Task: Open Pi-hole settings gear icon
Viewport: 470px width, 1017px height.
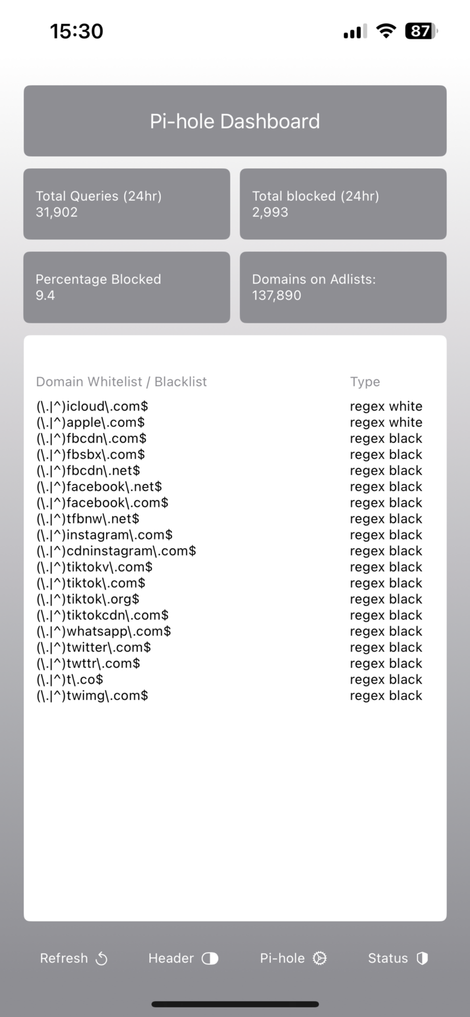Action: (319, 959)
